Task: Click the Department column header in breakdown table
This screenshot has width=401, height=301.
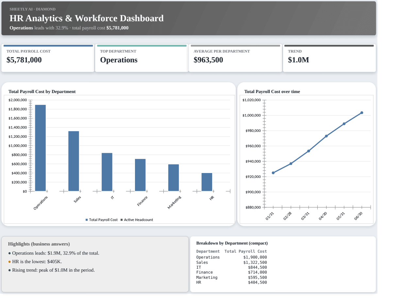Action: click(208, 251)
